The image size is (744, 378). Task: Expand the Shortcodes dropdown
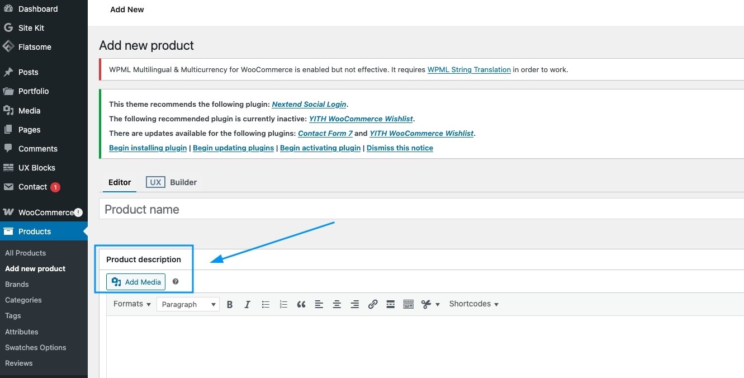[x=473, y=304]
